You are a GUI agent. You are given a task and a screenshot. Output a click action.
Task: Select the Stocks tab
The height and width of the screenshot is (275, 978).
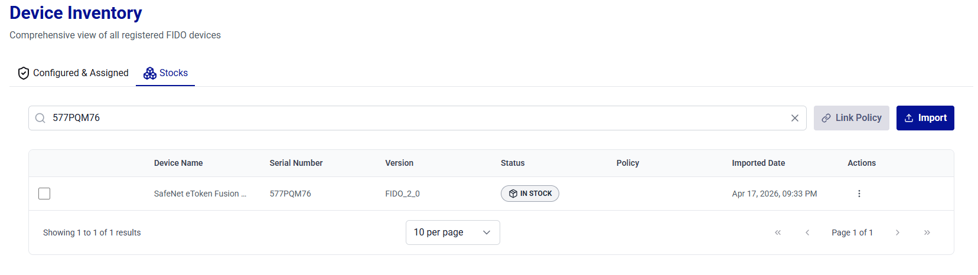tap(165, 73)
